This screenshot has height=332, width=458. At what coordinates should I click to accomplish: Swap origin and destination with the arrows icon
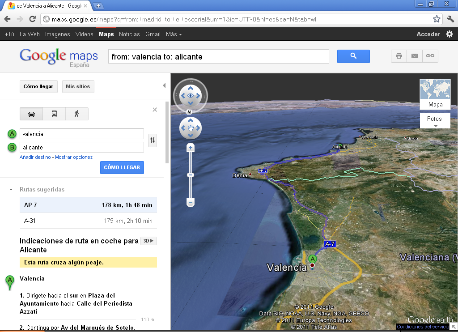click(x=153, y=140)
